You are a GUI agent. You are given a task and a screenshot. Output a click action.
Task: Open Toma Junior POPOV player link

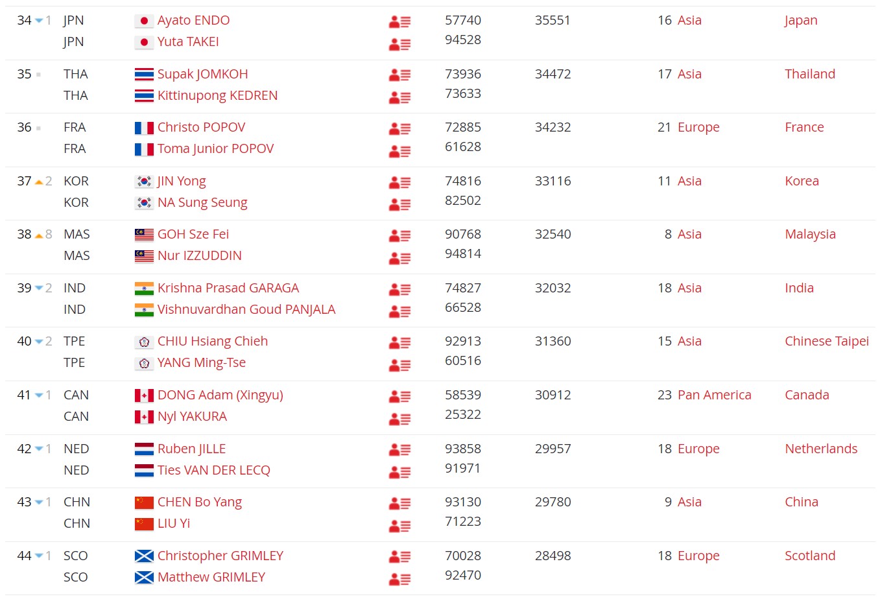(x=215, y=148)
